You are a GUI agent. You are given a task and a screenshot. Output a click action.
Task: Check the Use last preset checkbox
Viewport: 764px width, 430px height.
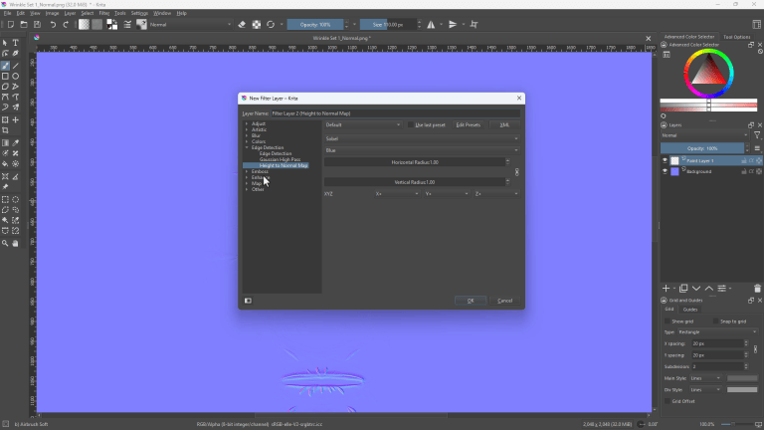(x=411, y=124)
